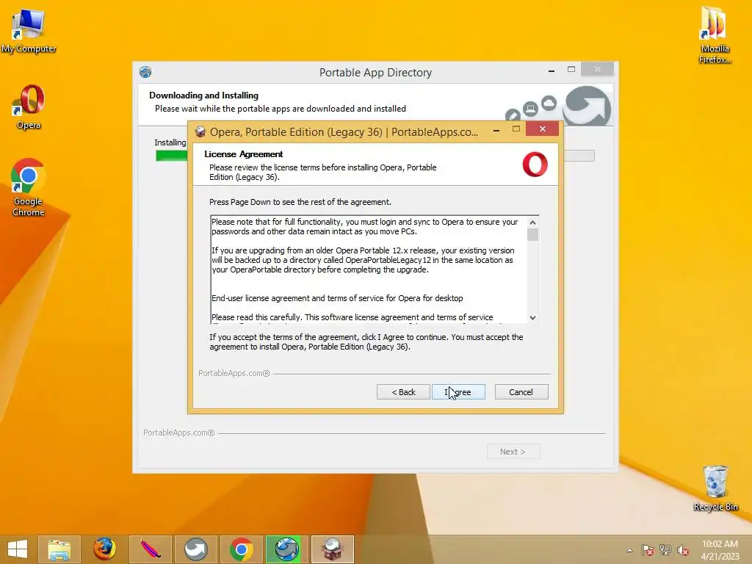
Task: Click the Windows Start button
Action: (x=18, y=549)
